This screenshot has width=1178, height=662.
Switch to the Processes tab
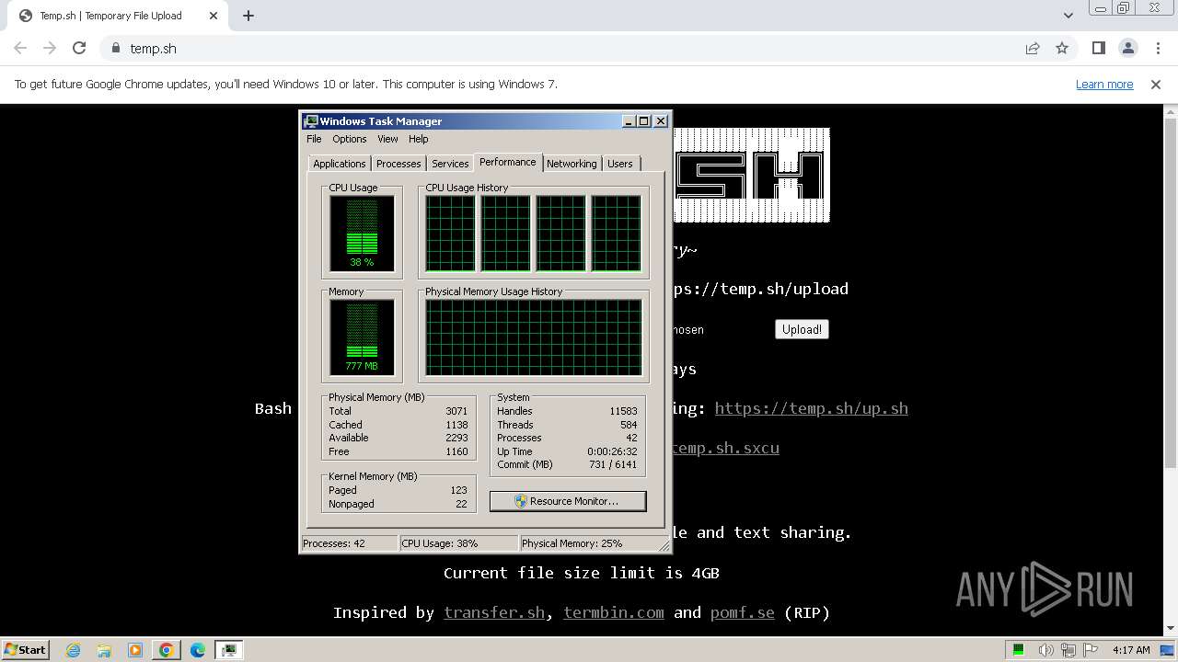click(398, 164)
